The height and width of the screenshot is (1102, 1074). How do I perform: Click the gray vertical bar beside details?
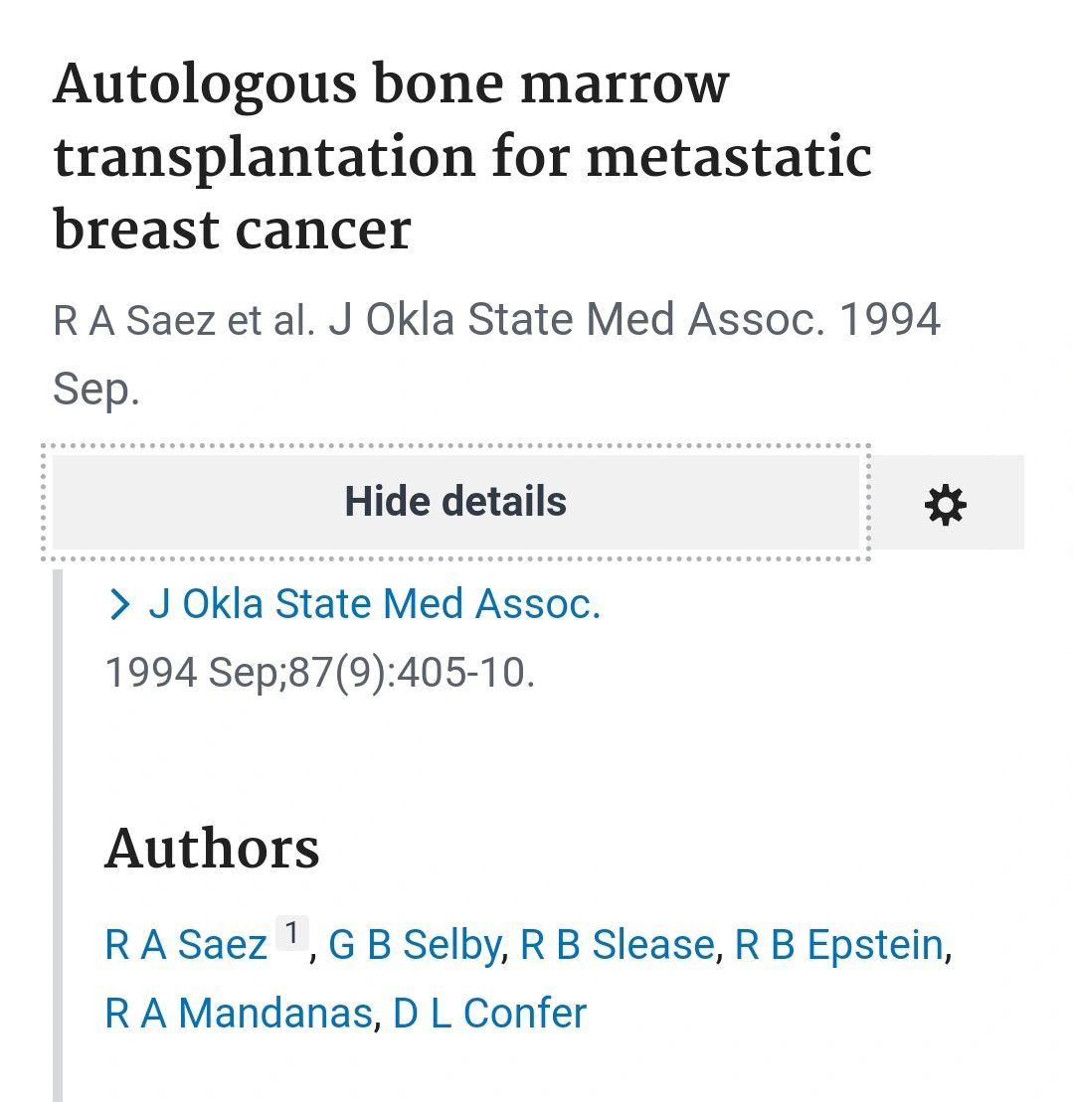tap(58, 835)
